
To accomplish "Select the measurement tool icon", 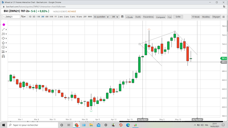I will point(3,52).
